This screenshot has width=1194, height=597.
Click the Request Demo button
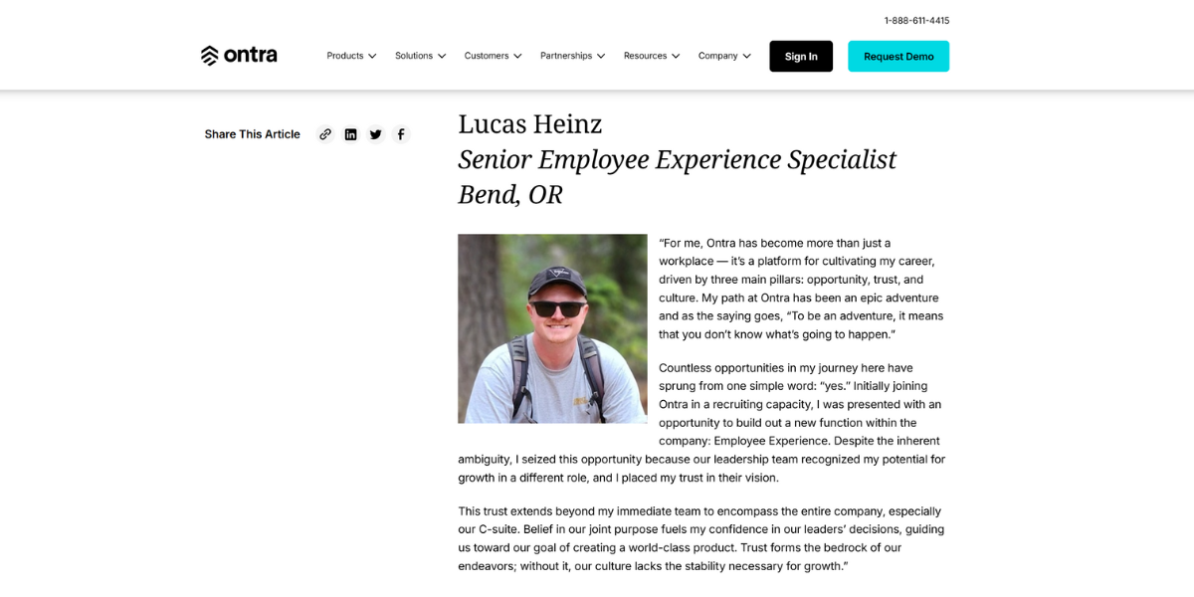coord(898,57)
